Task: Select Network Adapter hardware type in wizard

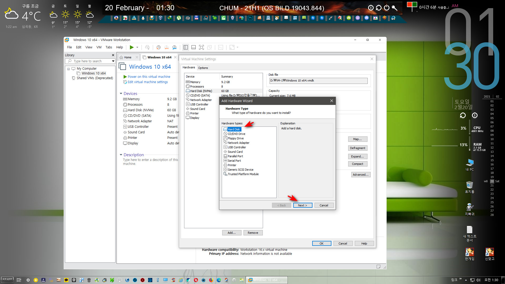Action: click(x=238, y=143)
